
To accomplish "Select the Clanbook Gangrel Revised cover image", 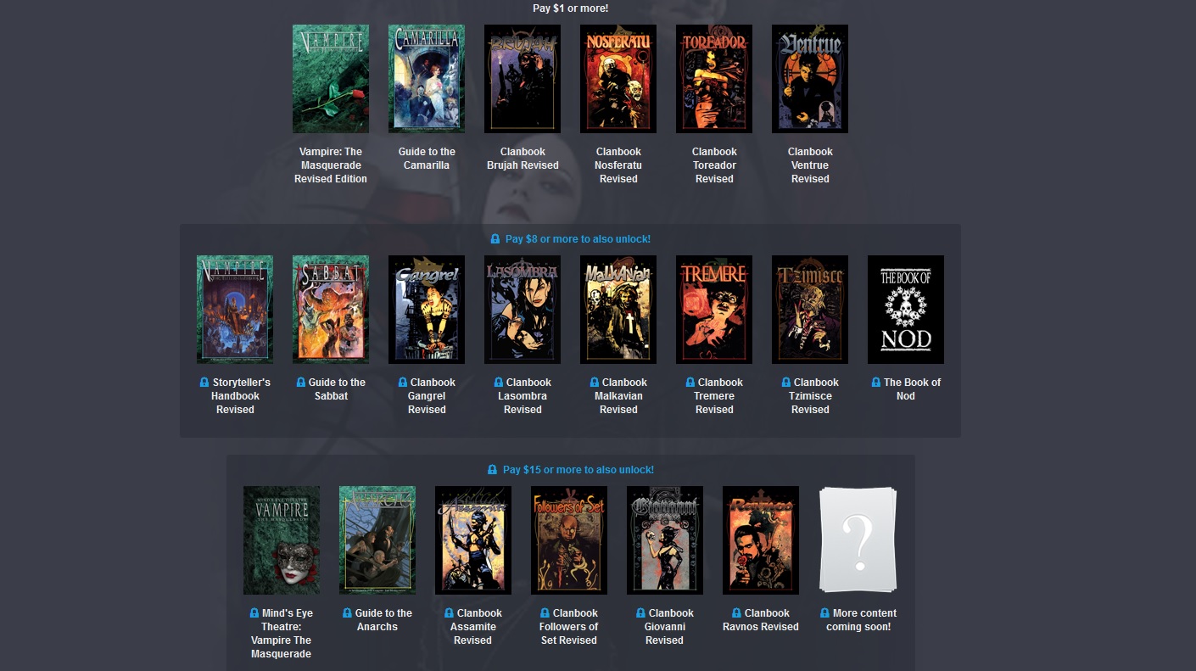I will tap(427, 310).
